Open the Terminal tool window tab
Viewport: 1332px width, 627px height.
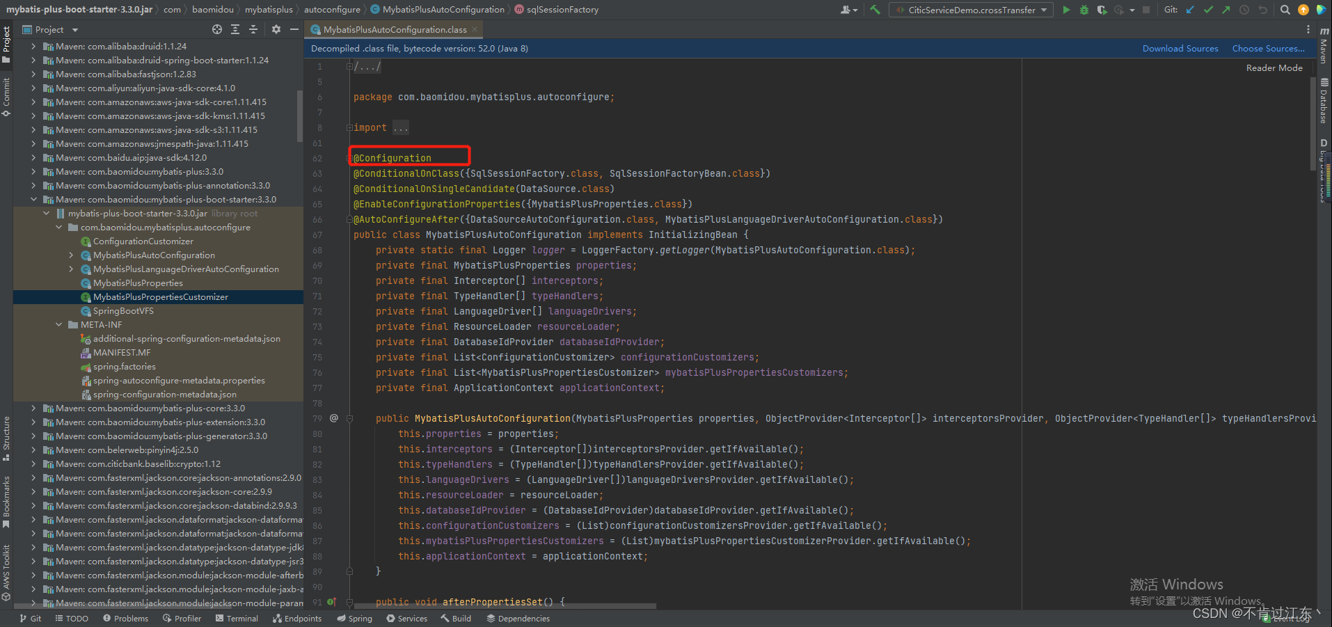tap(237, 618)
